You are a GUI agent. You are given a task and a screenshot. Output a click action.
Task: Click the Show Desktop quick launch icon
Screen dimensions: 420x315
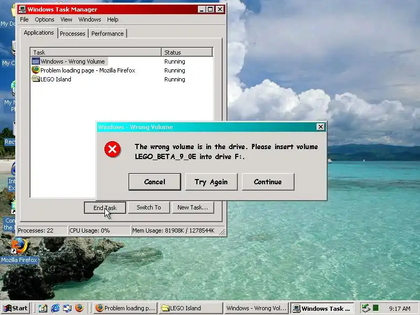pos(43,308)
